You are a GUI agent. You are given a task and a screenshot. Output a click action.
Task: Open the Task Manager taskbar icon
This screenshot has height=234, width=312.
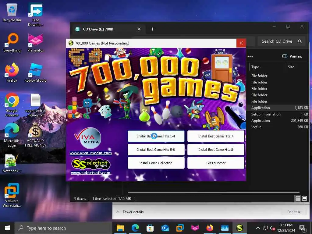(x=225, y=228)
